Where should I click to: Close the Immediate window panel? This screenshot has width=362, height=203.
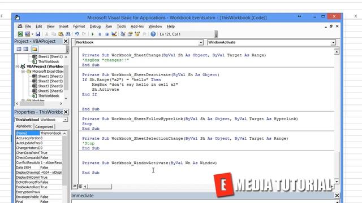point(337,196)
